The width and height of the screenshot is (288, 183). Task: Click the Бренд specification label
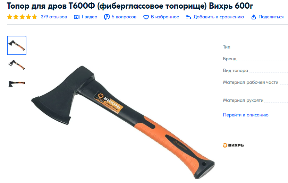230,59
